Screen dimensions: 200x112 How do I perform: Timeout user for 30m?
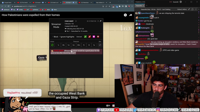(79, 45)
